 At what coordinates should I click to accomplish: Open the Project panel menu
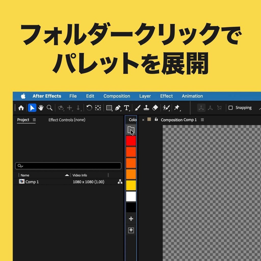click(34, 120)
